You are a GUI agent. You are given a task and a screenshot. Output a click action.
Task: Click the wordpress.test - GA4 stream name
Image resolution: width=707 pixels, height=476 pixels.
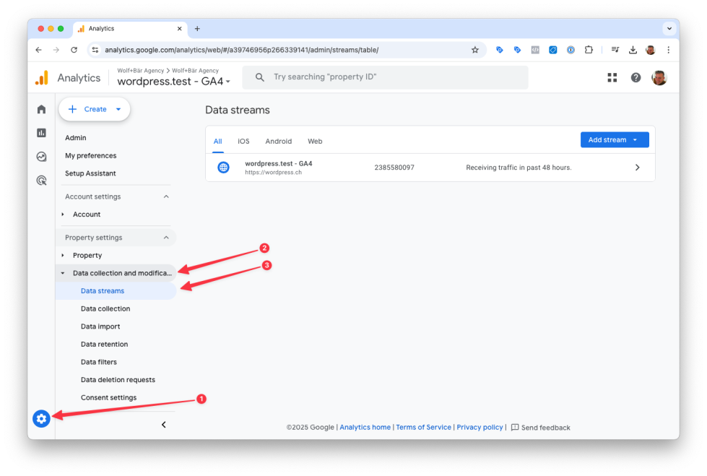[279, 163]
